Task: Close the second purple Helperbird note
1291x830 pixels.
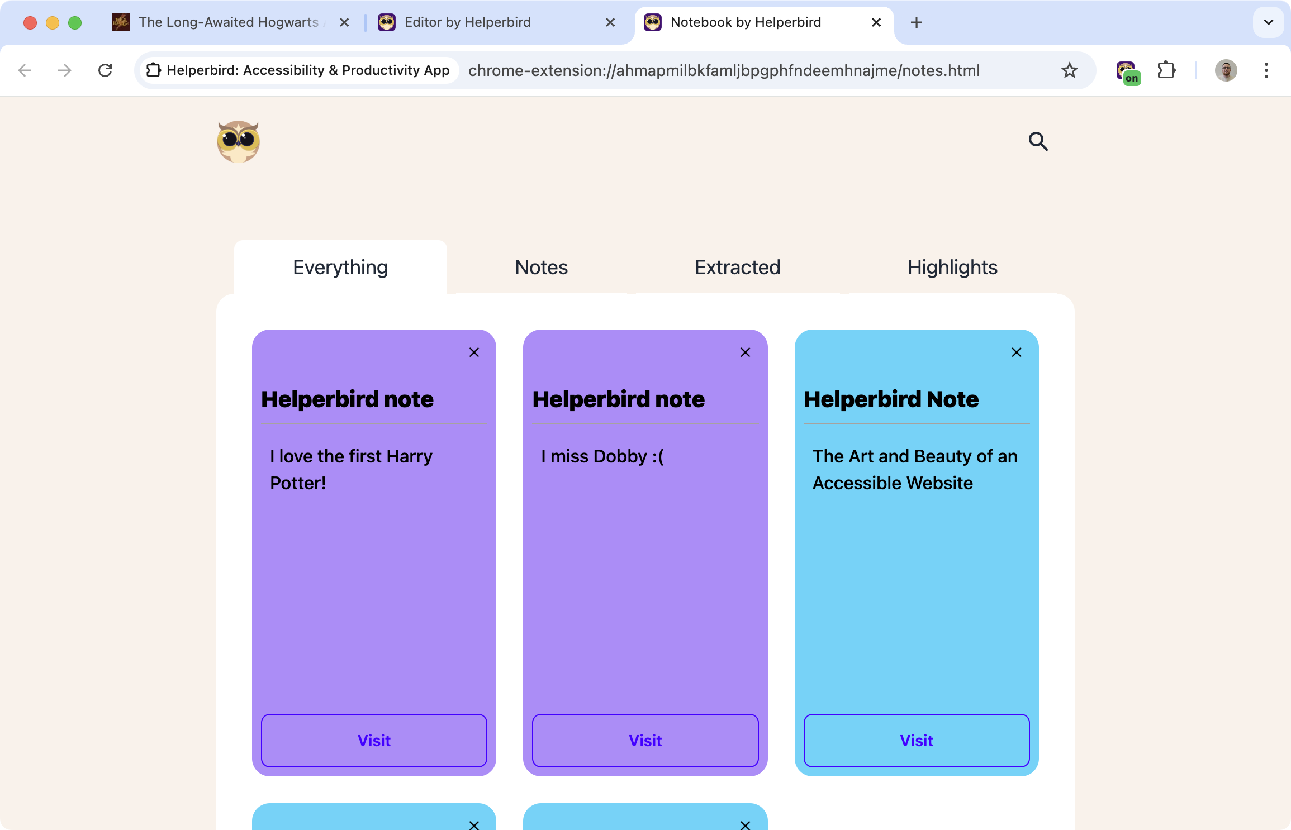Action: pos(745,351)
